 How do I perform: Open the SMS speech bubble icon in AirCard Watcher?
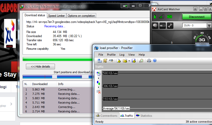(x=155, y=26)
